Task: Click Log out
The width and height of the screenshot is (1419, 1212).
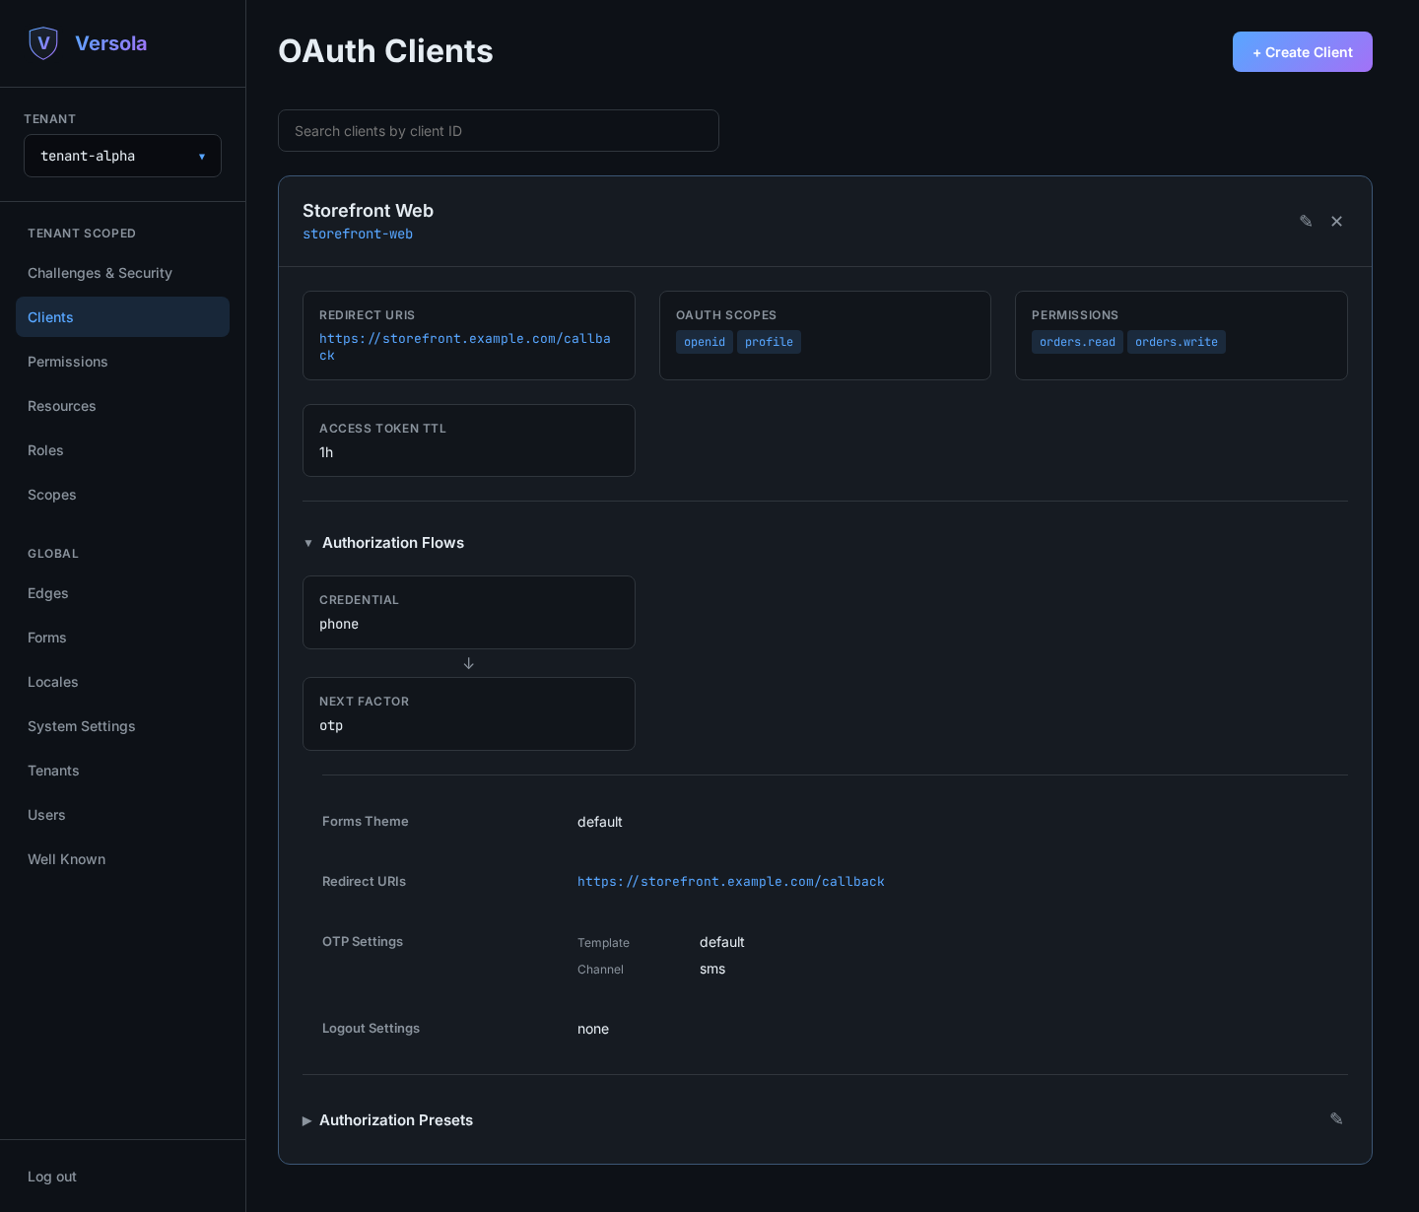Action: (x=52, y=1177)
